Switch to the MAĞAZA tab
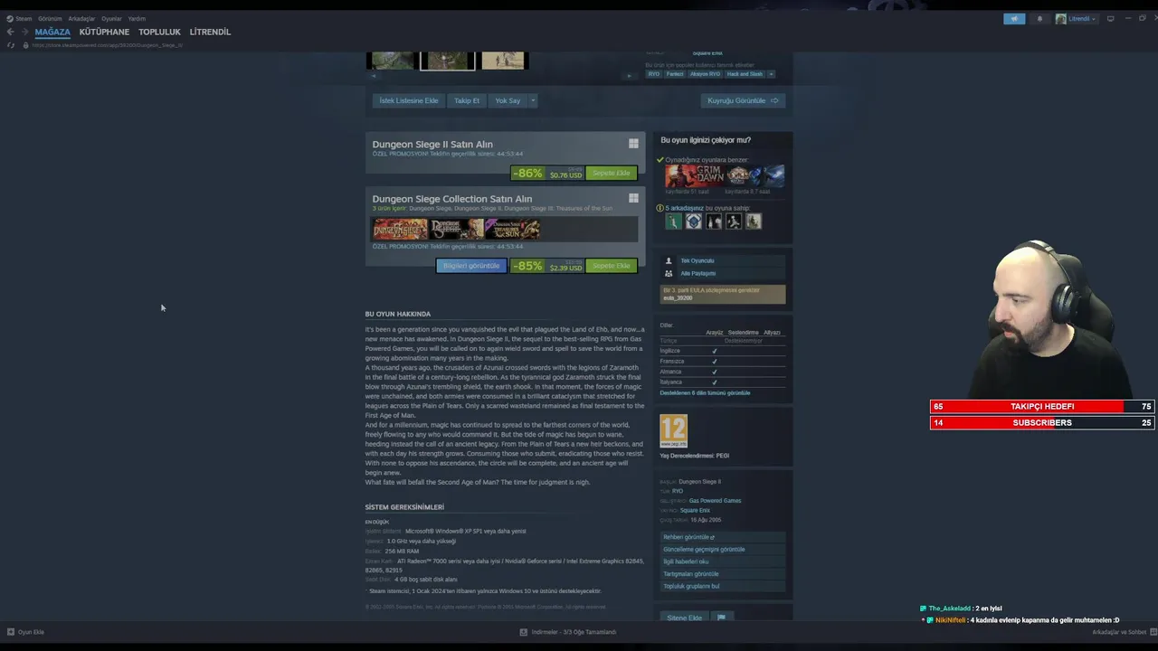1158x651 pixels. pyautogui.click(x=52, y=32)
